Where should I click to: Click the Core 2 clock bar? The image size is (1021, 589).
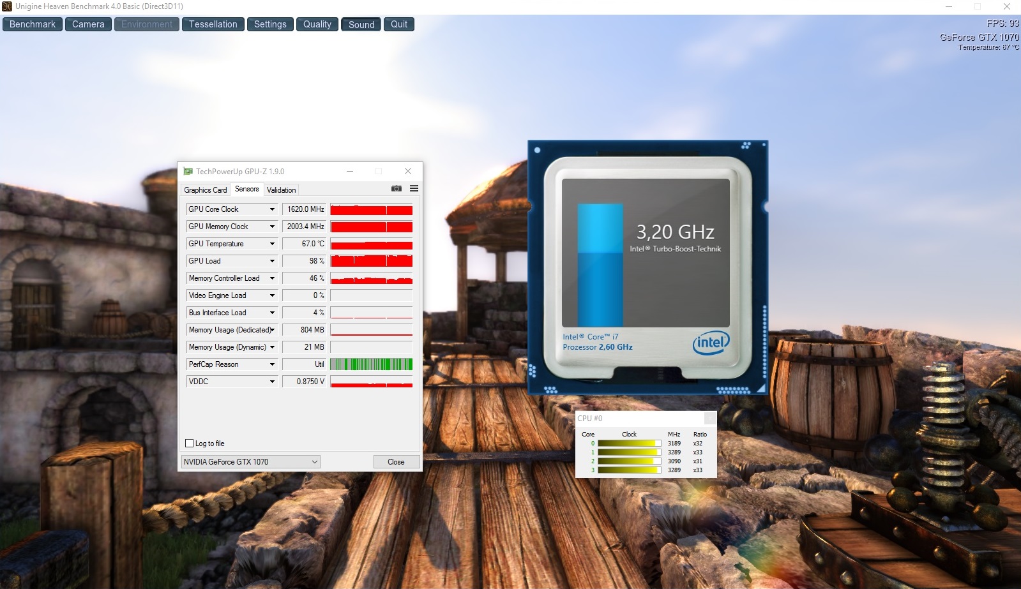click(629, 461)
